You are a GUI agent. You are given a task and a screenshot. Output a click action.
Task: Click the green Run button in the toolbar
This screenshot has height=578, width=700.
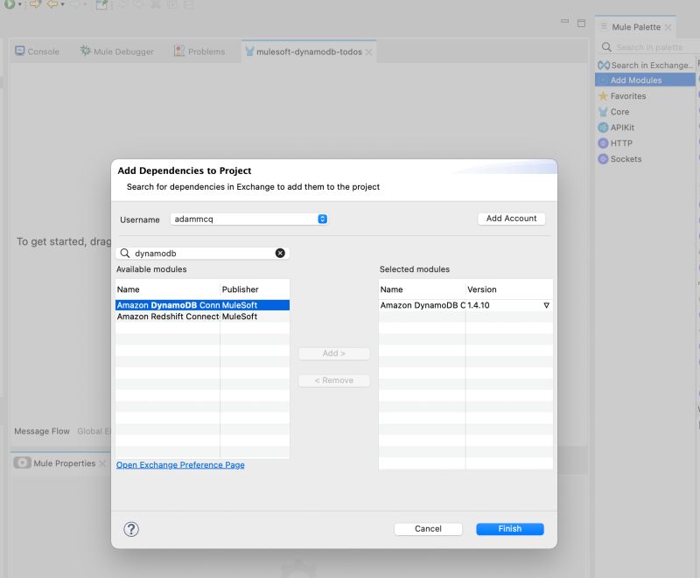pyautogui.click(x=9, y=5)
